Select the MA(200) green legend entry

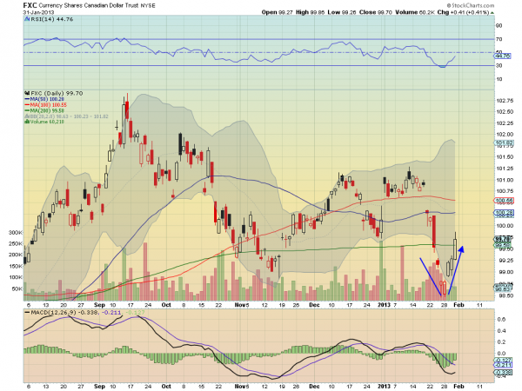[44, 110]
